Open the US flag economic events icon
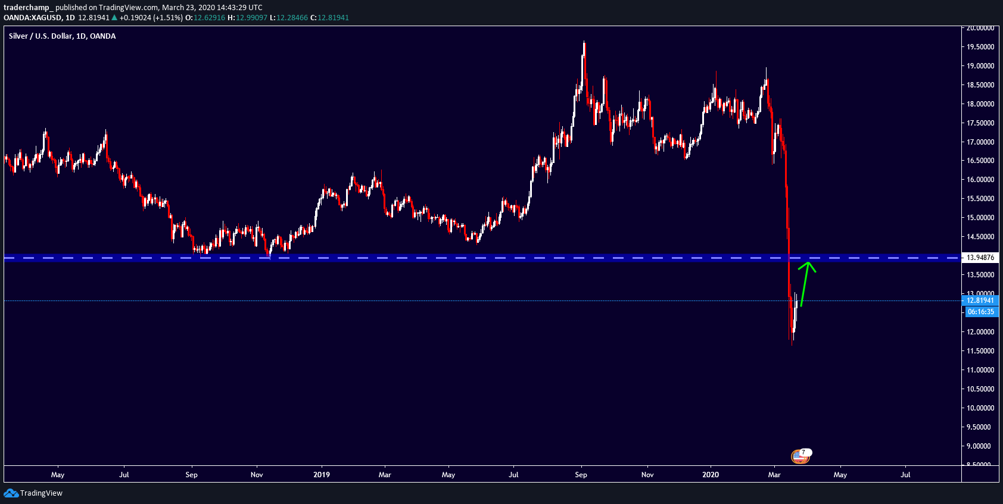Screen dimensions: 1003x504 pos(799,456)
